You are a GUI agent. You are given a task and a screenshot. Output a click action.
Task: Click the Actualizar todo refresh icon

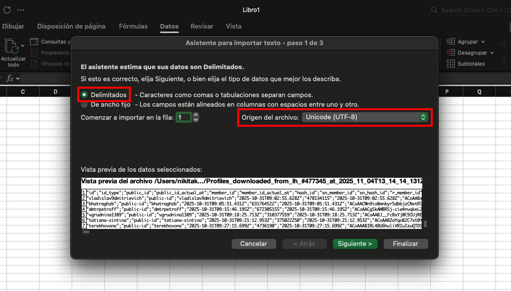[x=11, y=46]
